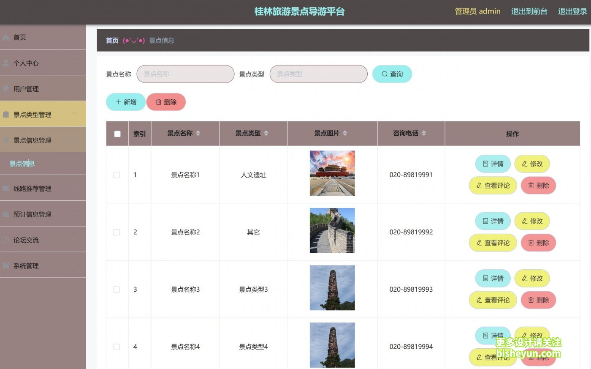
Task: Click the plus icon on 新增 button
Action: [118, 102]
